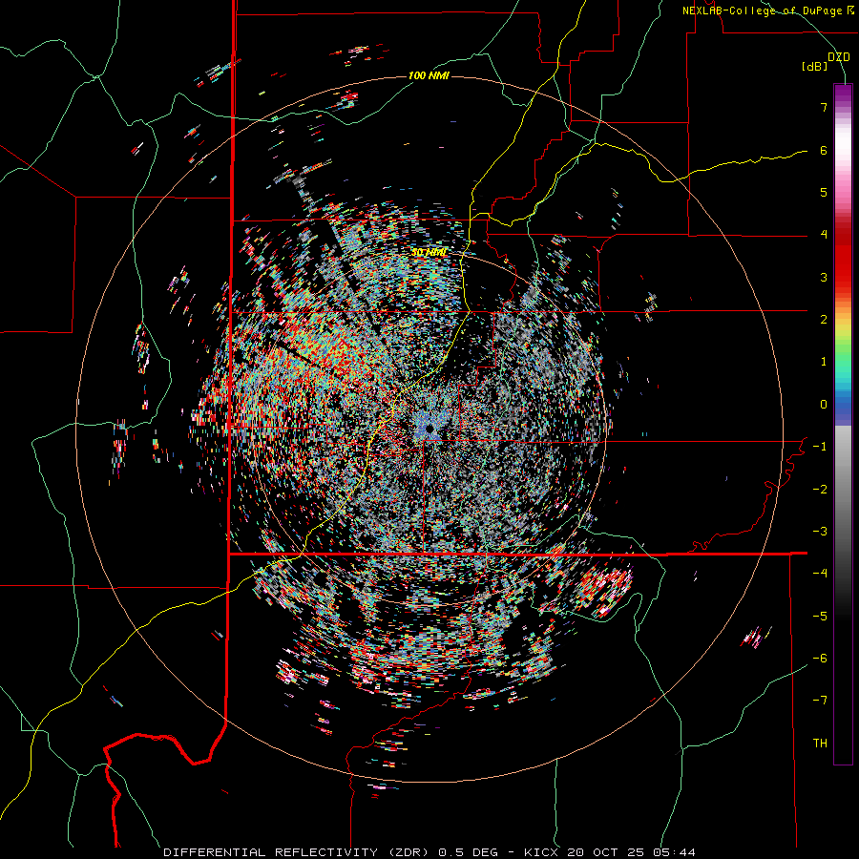859x859 pixels.
Task: Click the "100 NMI" range ring label
Action: 429,75
